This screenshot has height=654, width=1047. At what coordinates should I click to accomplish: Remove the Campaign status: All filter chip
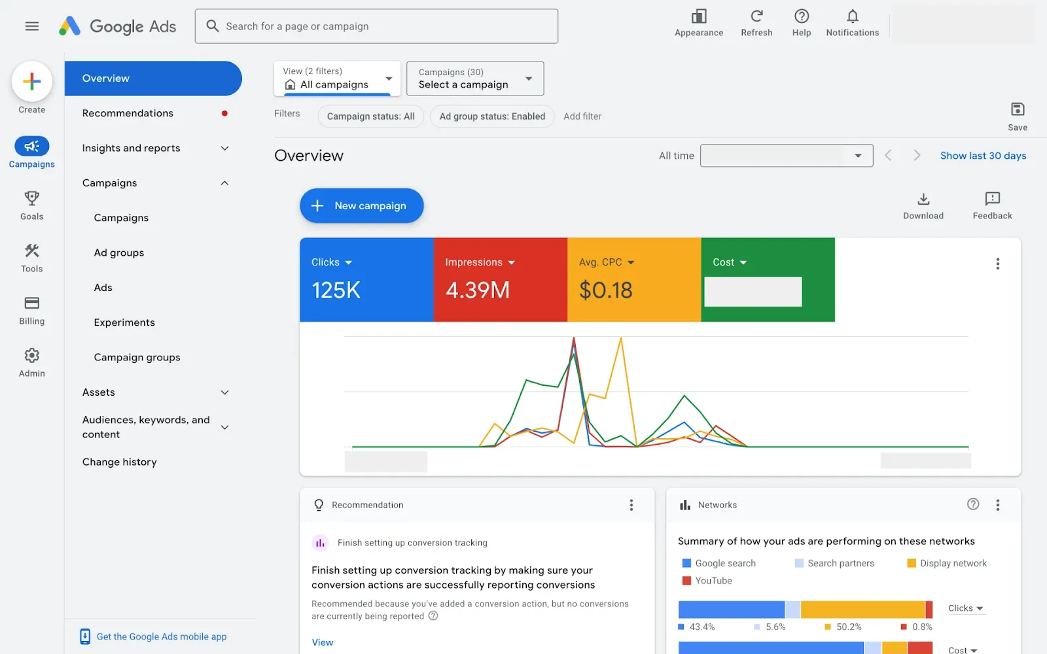(370, 116)
